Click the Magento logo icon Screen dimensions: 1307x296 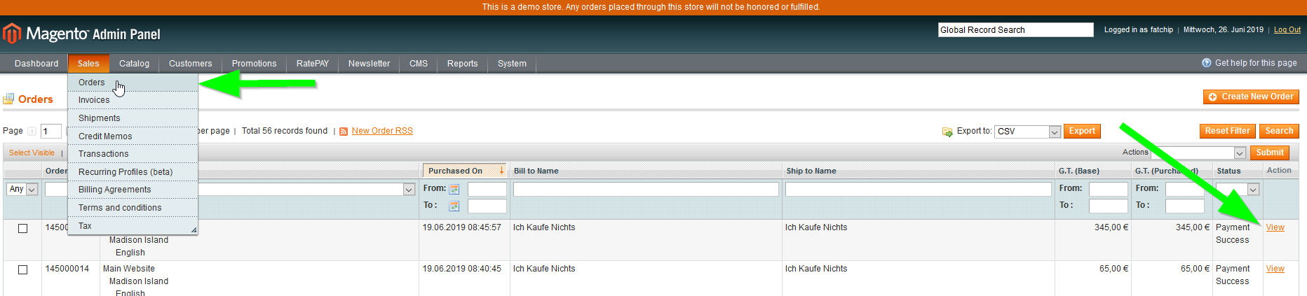[x=11, y=33]
